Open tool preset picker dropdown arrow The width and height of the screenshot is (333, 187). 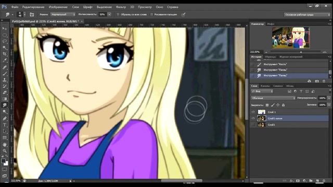tap(12, 15)
